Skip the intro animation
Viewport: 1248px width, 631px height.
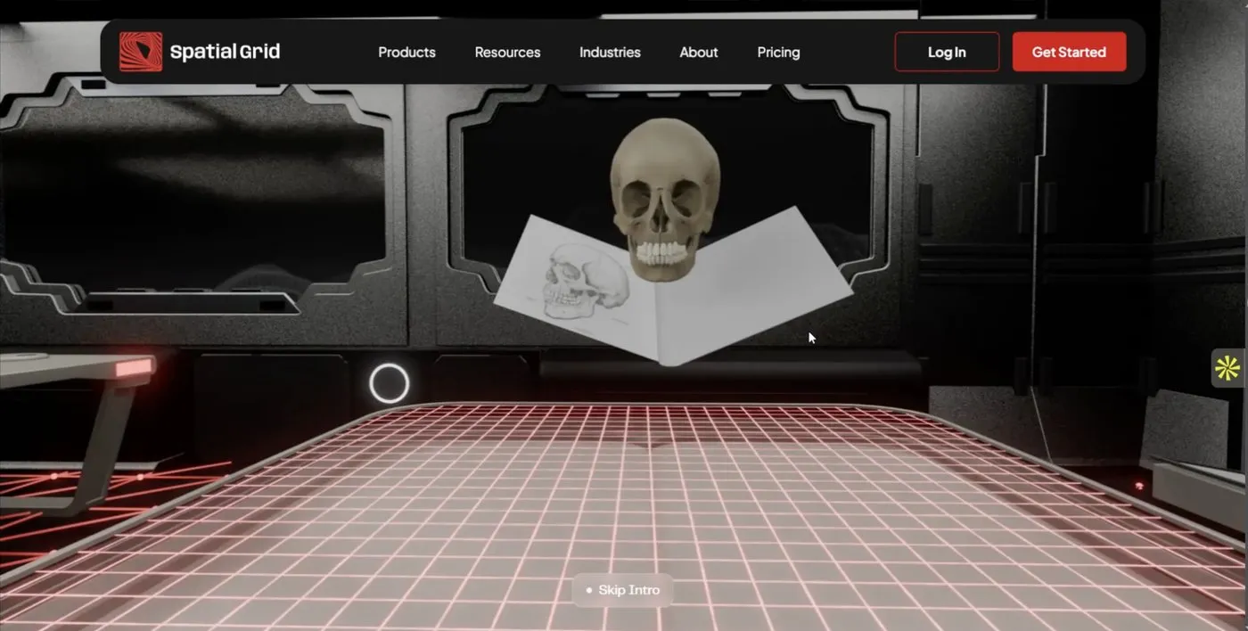pyautogui.click(x=621, y=590)
